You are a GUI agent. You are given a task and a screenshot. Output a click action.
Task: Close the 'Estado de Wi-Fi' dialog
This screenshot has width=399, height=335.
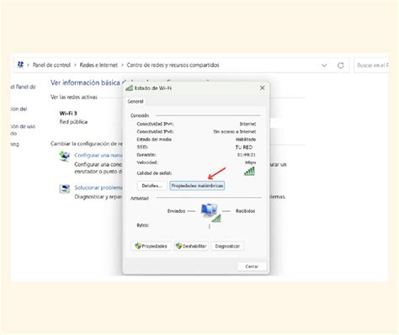tap(262, 88)
